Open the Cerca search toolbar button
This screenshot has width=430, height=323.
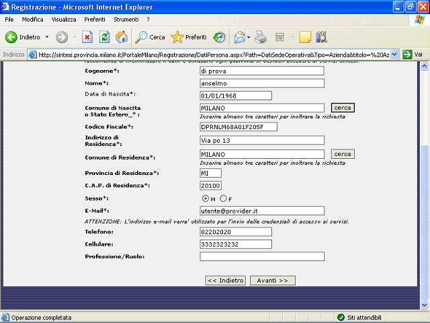click(x=150, y=37)
